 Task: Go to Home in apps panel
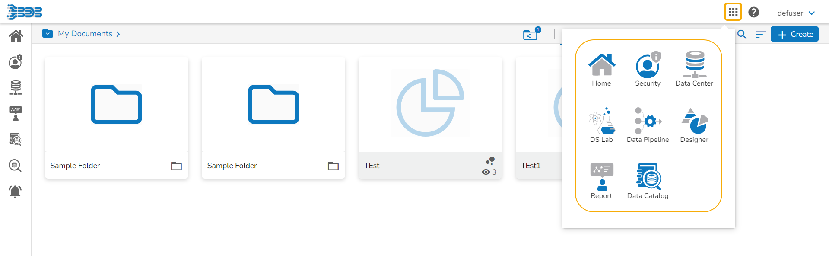point(601,69)
